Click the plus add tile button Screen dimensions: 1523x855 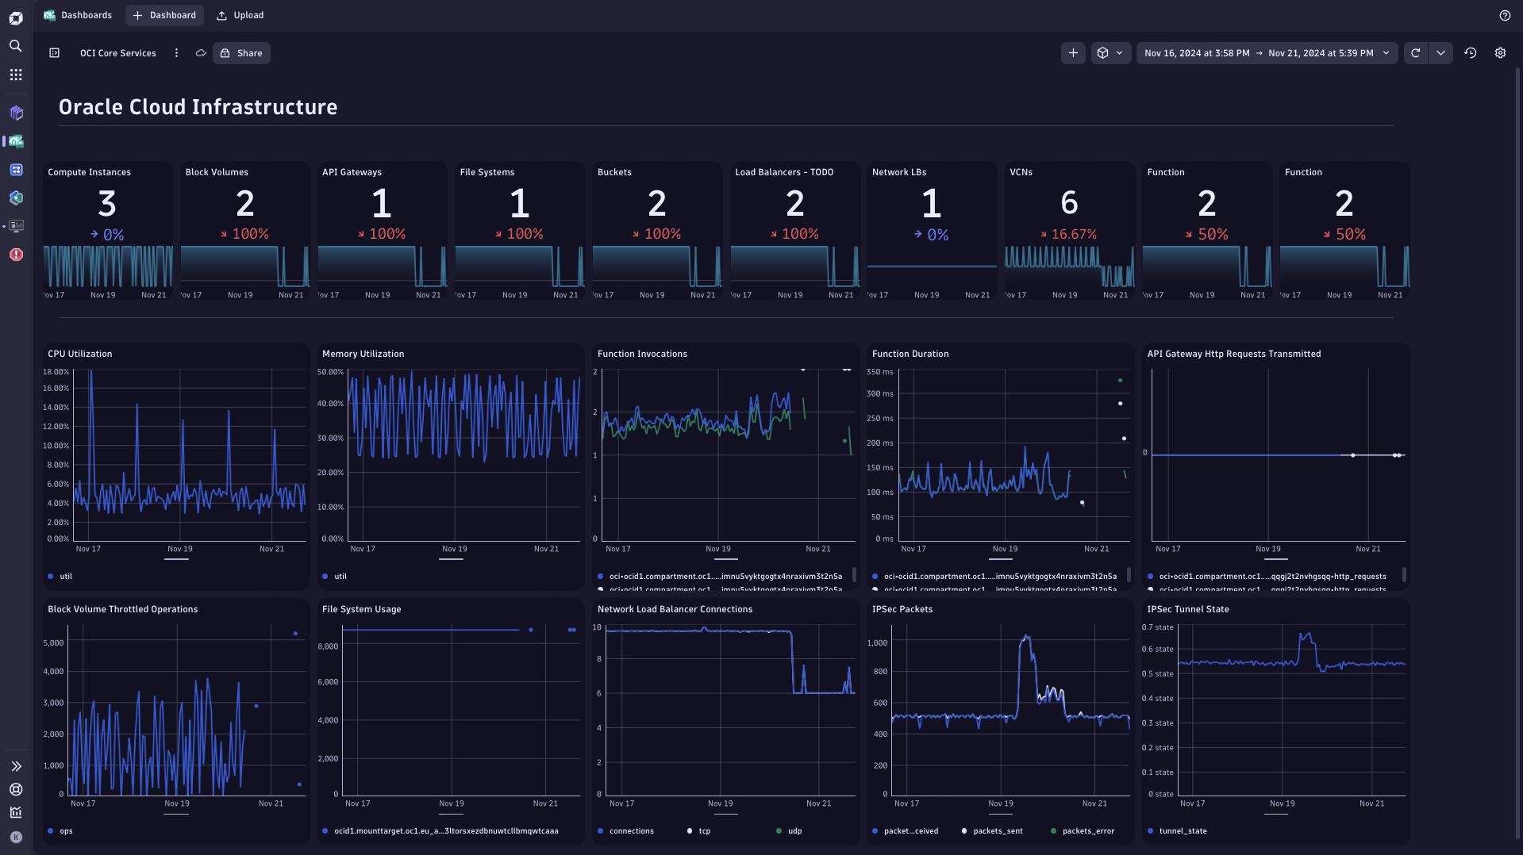point(1073,53)
